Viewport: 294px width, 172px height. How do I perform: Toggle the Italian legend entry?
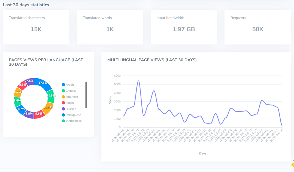(68, 103)
